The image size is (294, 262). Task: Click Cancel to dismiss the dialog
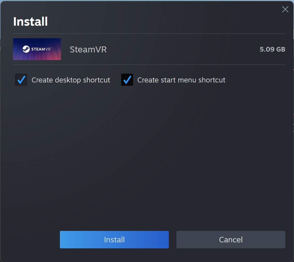tap(231, 240)
